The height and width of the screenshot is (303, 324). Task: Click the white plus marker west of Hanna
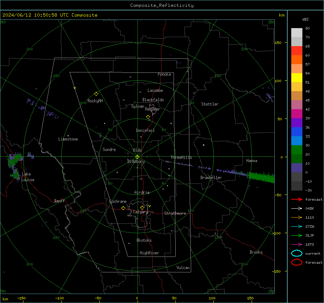coord(203,145)
